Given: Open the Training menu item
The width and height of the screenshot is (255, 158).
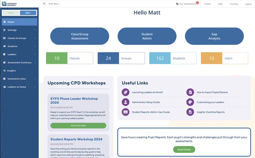Looking at the screenshot, I should coord(234,4).
